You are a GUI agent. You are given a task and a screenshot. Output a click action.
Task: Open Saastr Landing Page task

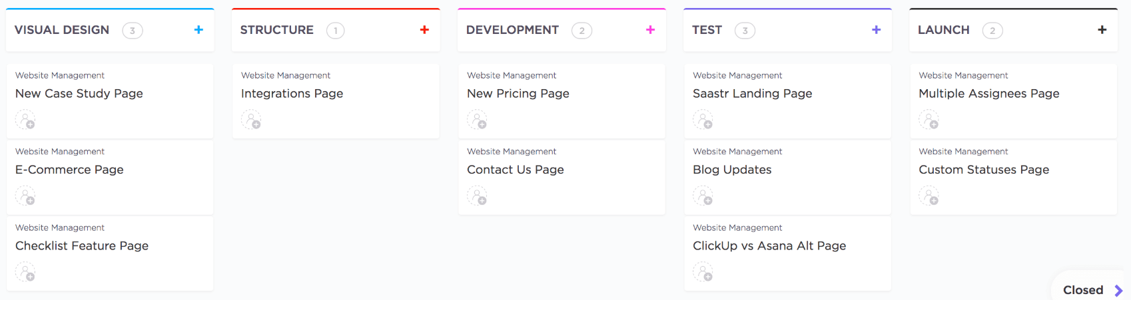[752, 94]
